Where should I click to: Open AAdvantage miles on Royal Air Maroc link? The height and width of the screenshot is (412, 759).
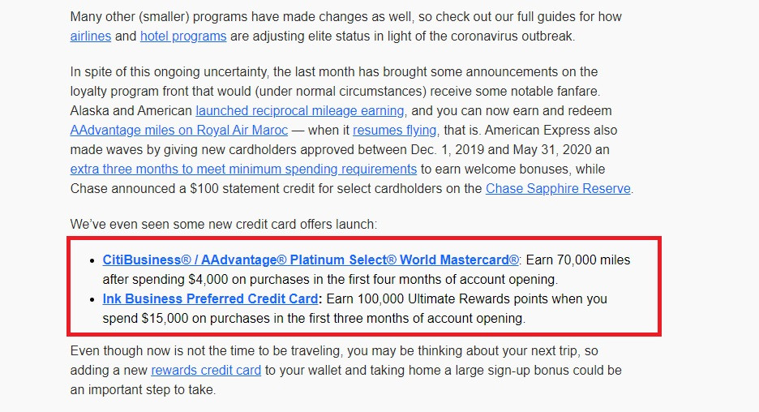tap(179, 131)
